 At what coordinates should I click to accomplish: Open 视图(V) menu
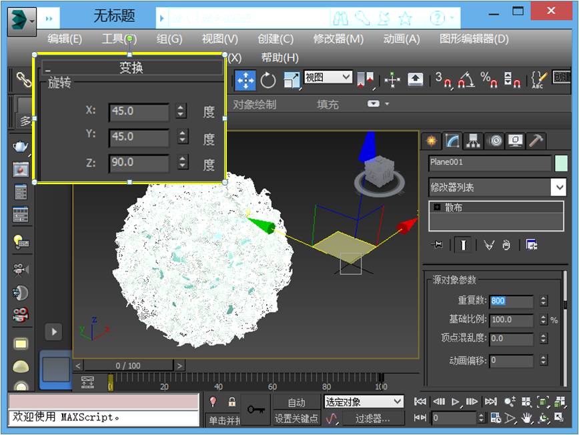point(220,39)
